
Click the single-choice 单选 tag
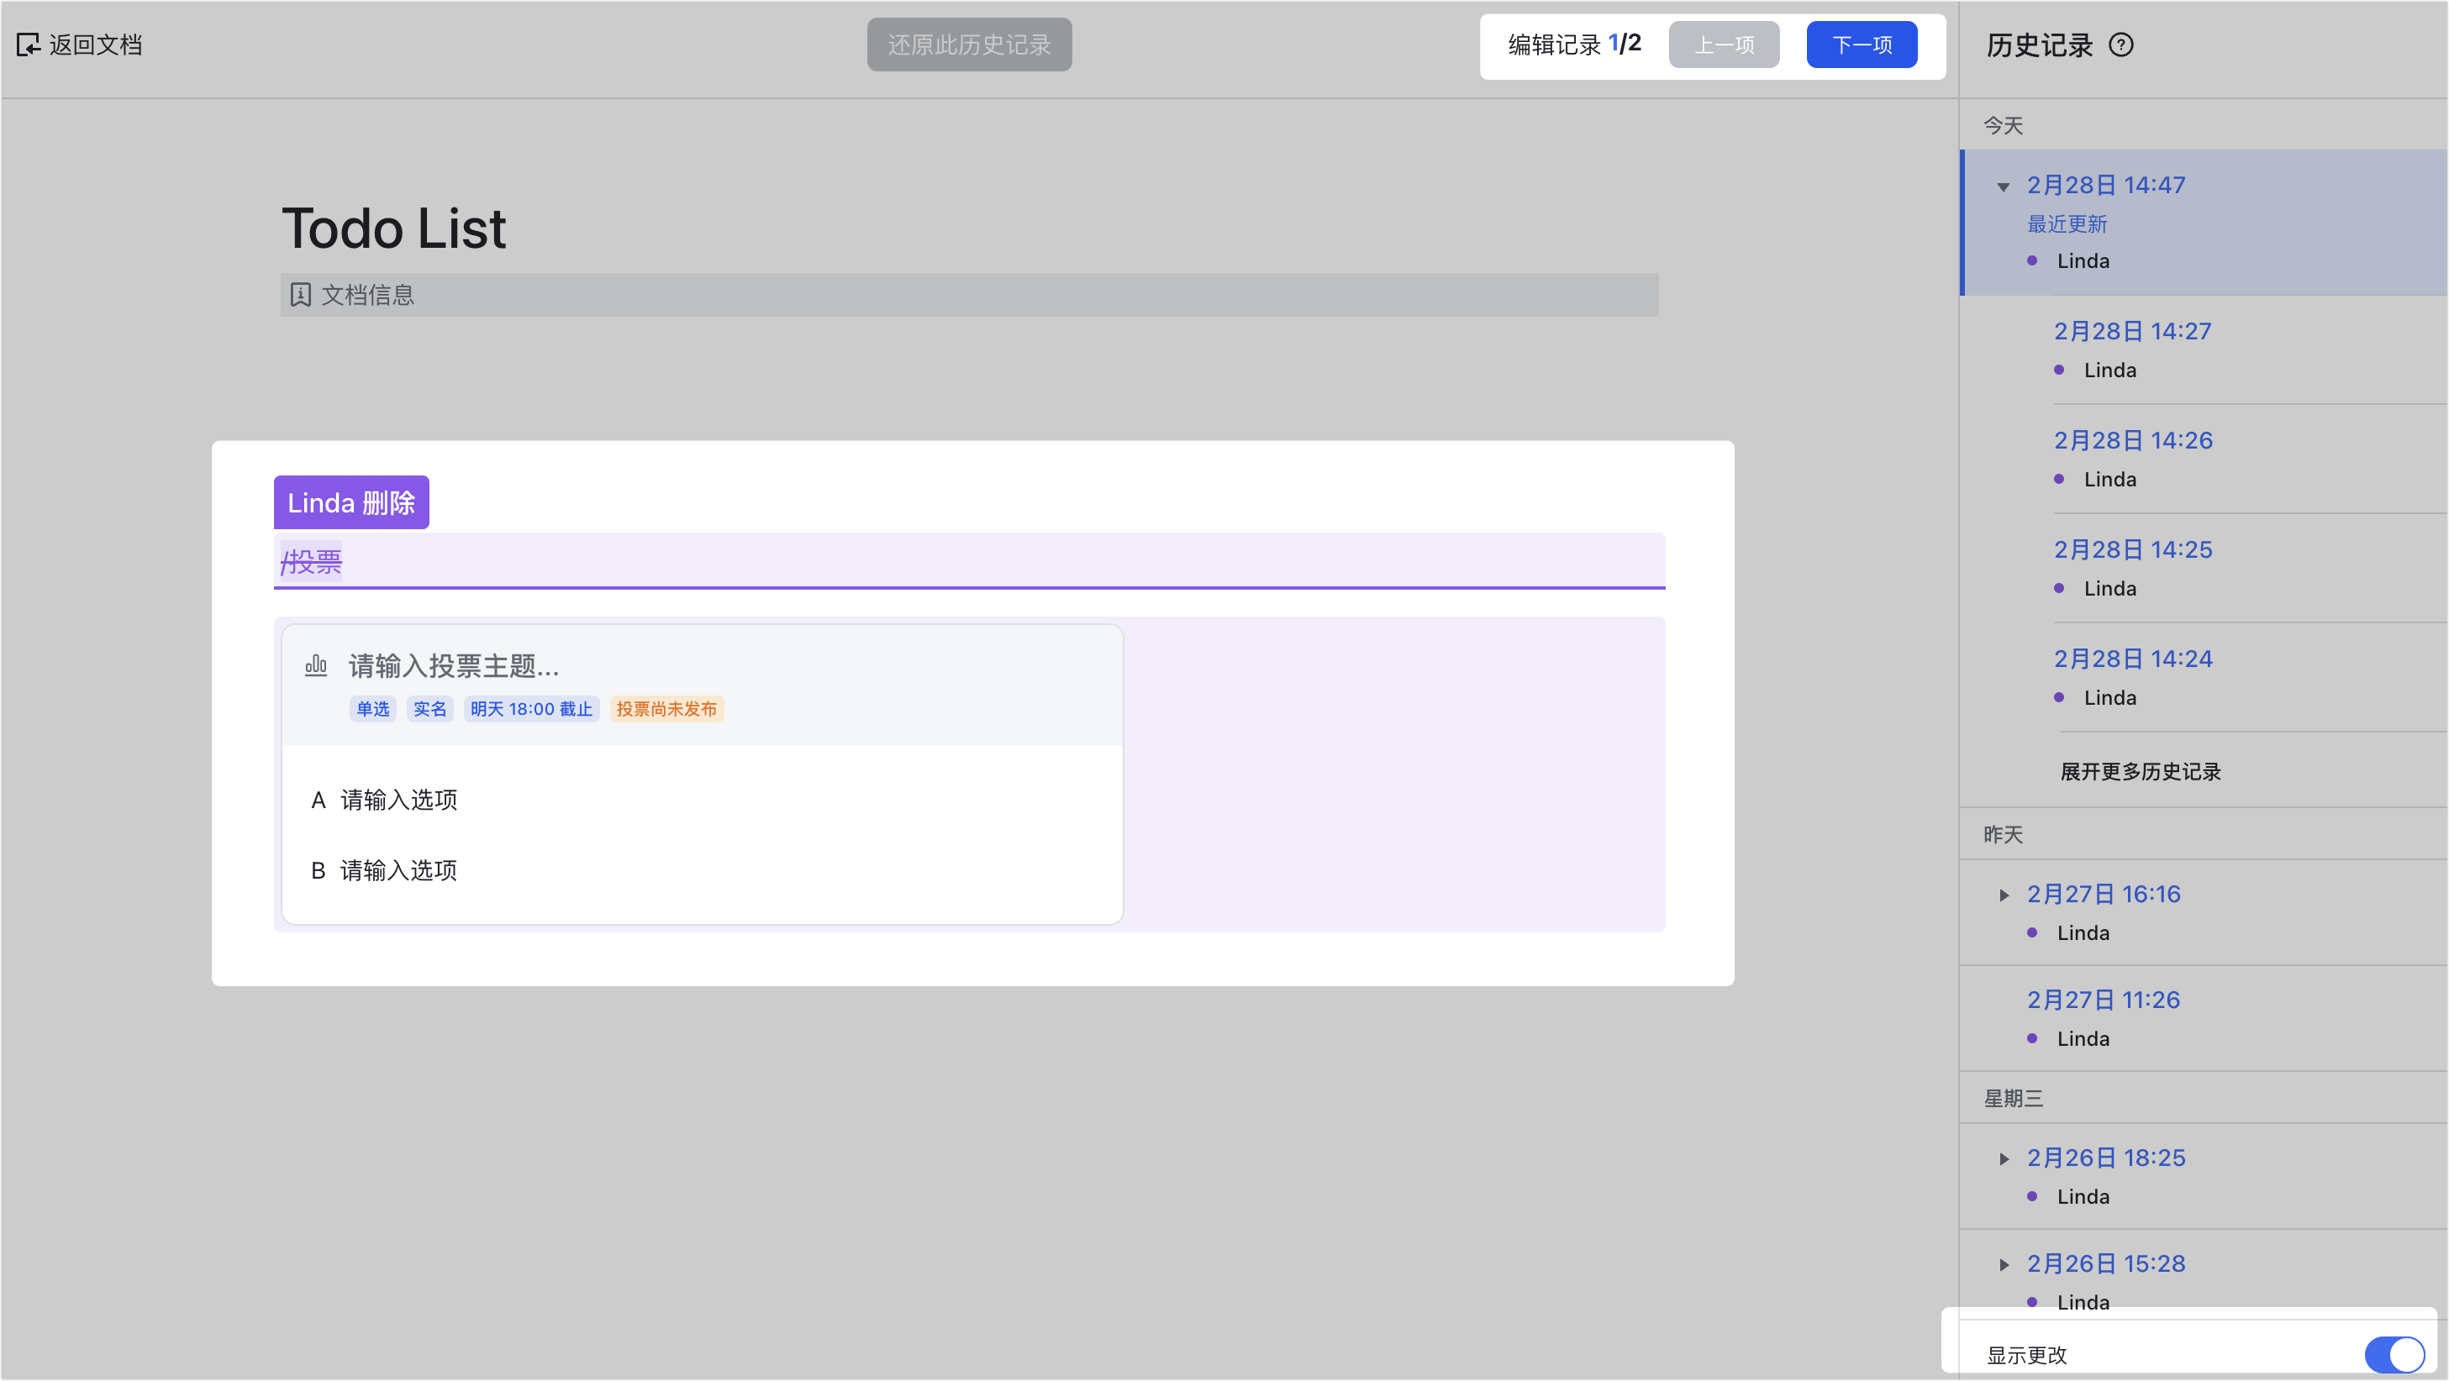[x=372, y=709]
